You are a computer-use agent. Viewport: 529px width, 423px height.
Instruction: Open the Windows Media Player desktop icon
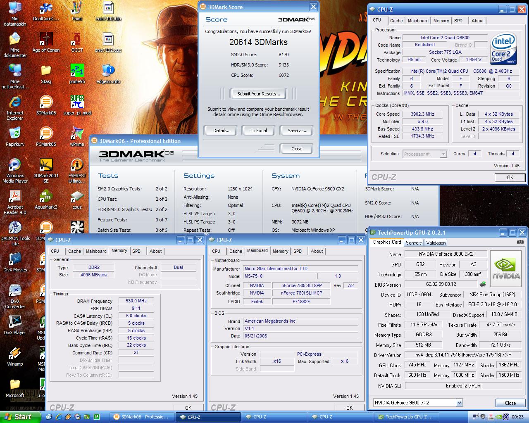click(x=15, y=171)
